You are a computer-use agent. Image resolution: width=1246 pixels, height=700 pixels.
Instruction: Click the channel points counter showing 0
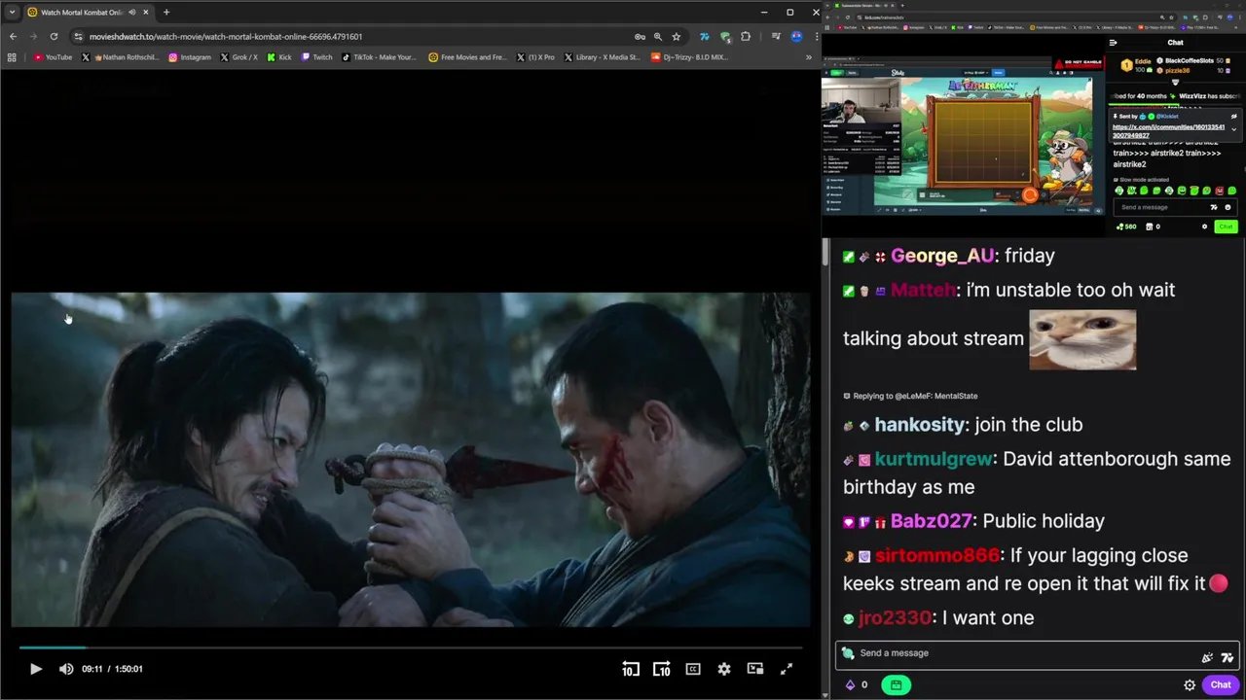856,684
